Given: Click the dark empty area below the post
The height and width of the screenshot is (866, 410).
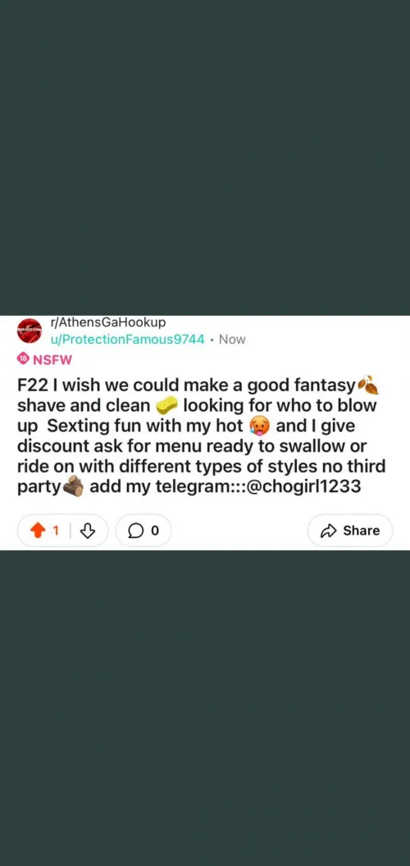Looking at the screenshot, I should (x=205, y=708).
